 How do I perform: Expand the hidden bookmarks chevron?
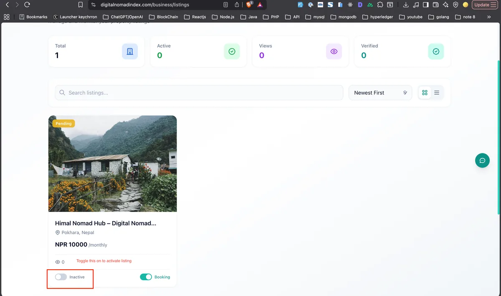click(489, 17)
